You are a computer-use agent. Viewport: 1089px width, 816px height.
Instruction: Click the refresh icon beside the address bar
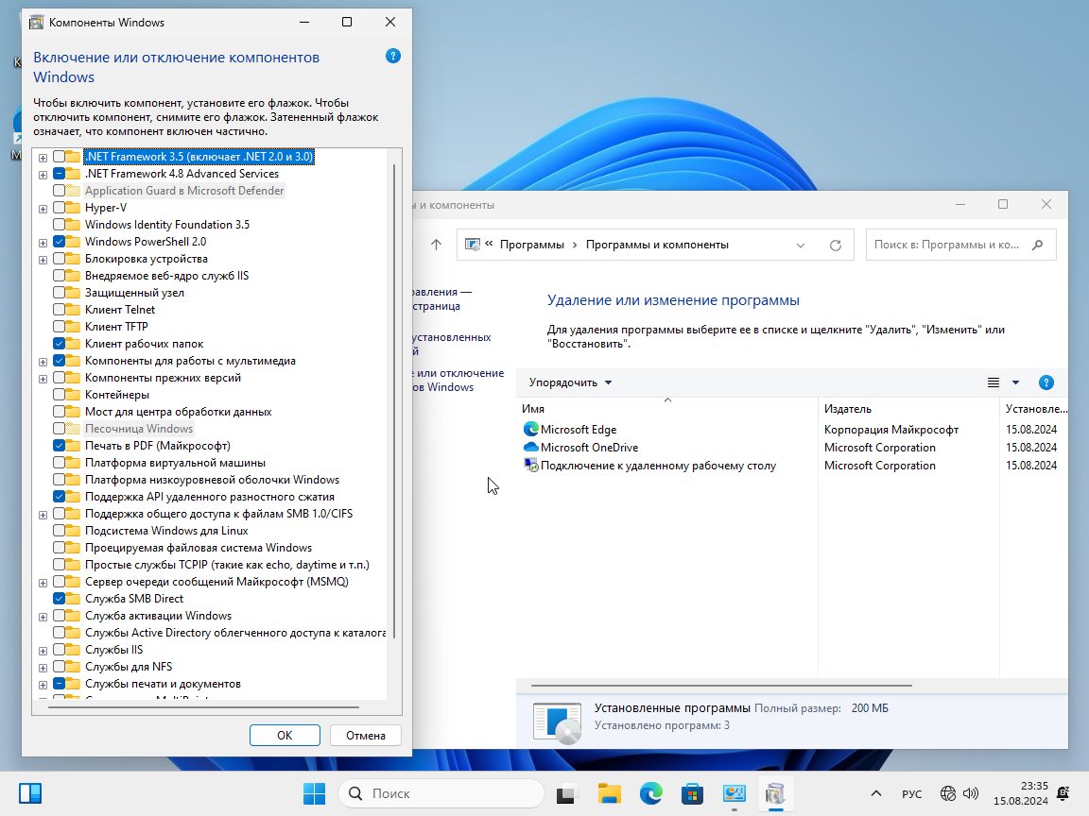pos(835,245)
